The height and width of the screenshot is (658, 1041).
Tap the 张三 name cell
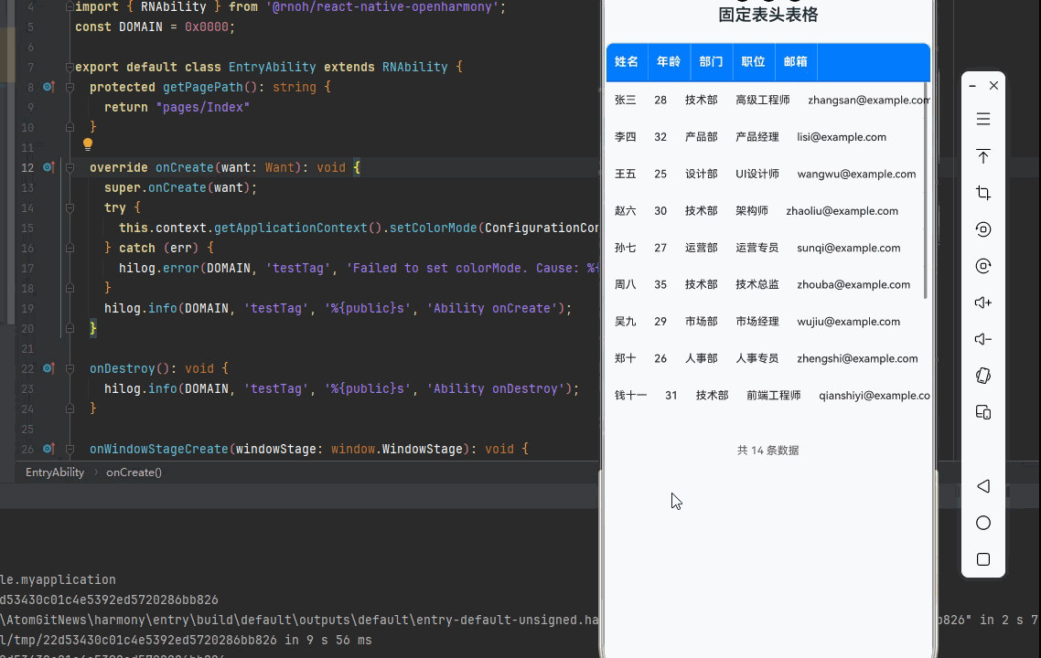point(626,101)
